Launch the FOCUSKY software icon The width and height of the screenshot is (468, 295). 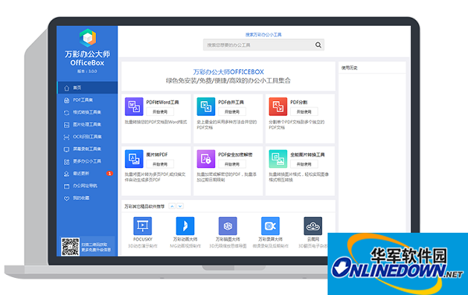(143, 226)
